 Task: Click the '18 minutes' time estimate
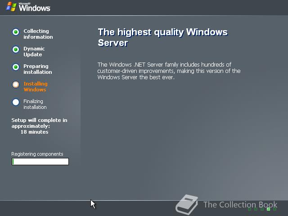tap(34, 132)
